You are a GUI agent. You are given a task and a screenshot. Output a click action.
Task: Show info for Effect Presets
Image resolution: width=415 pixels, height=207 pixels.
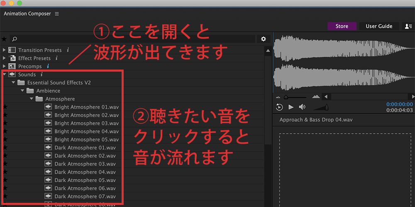56,58
